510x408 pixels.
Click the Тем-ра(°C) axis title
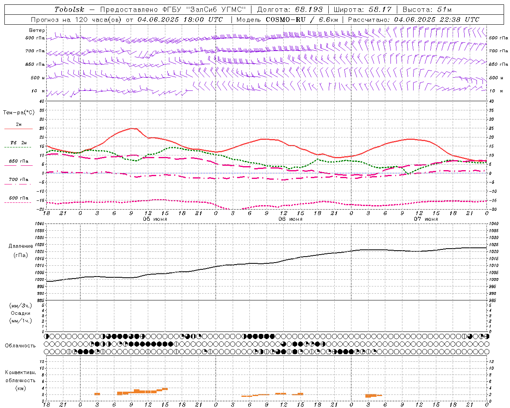[x=19, y=113]
